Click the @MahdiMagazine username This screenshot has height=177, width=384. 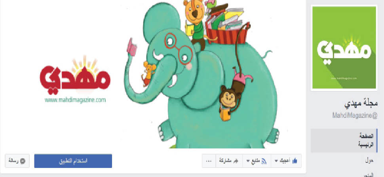click(355, 116)
